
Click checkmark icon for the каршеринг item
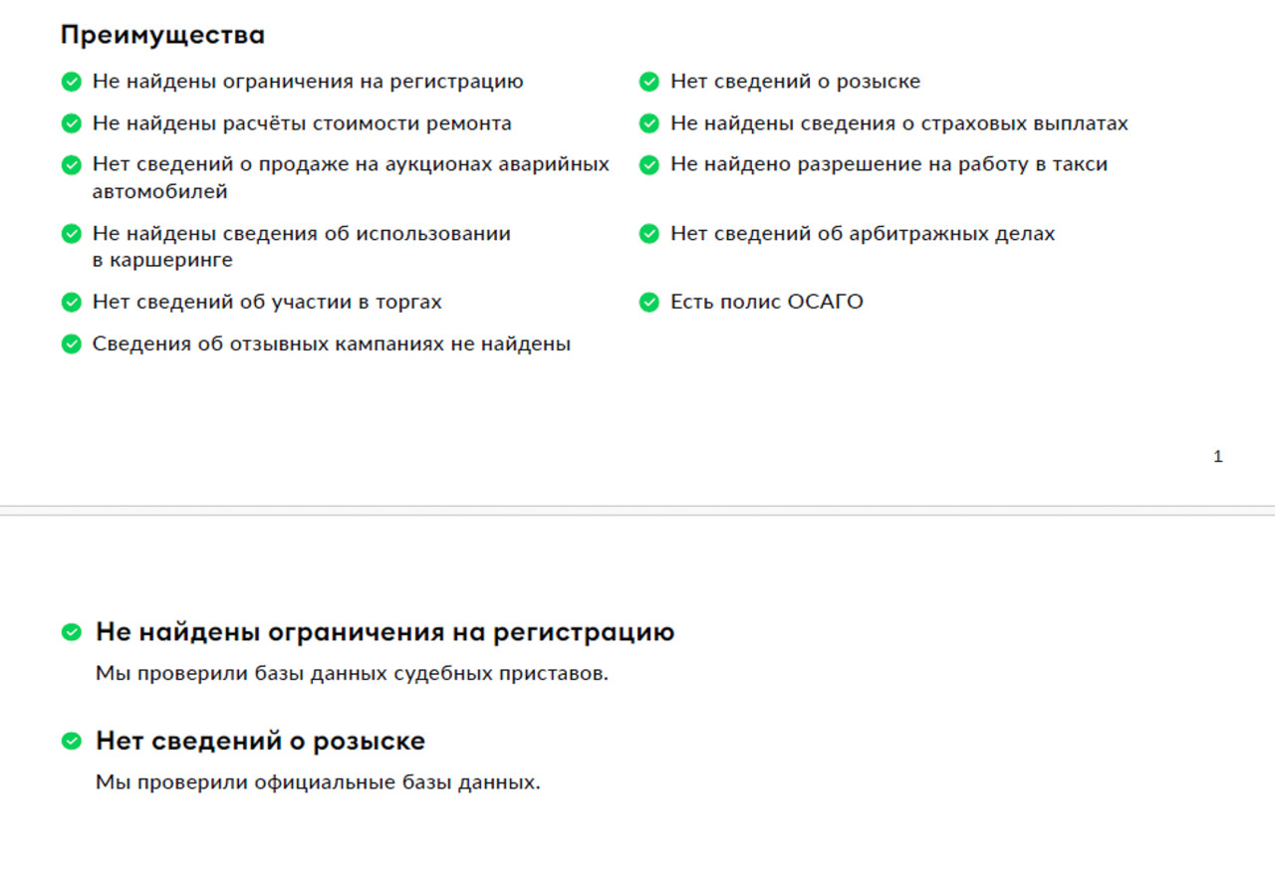[x=71, y=234]
